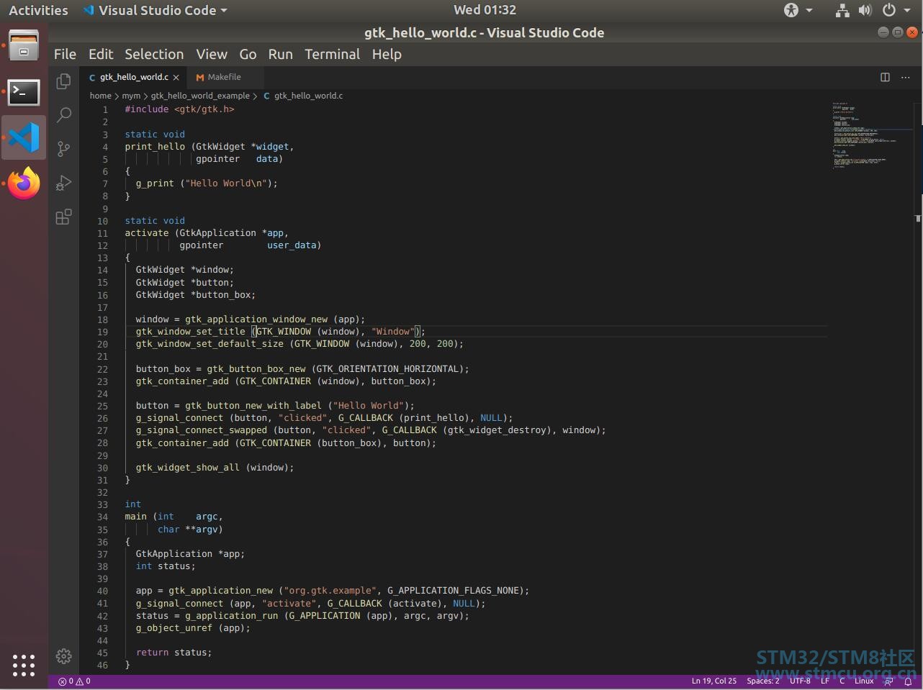Click "g_signal_connect_swapped" on line 27
Image resolution: width=923 pixels, height=690 pixels.
pyautogui.click(x=202, y=430)
